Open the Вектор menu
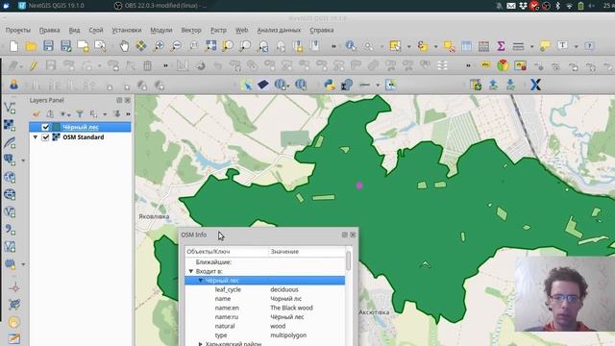This screenshot has width=615, height=346. pyautogui.click(x=191, y=30)
